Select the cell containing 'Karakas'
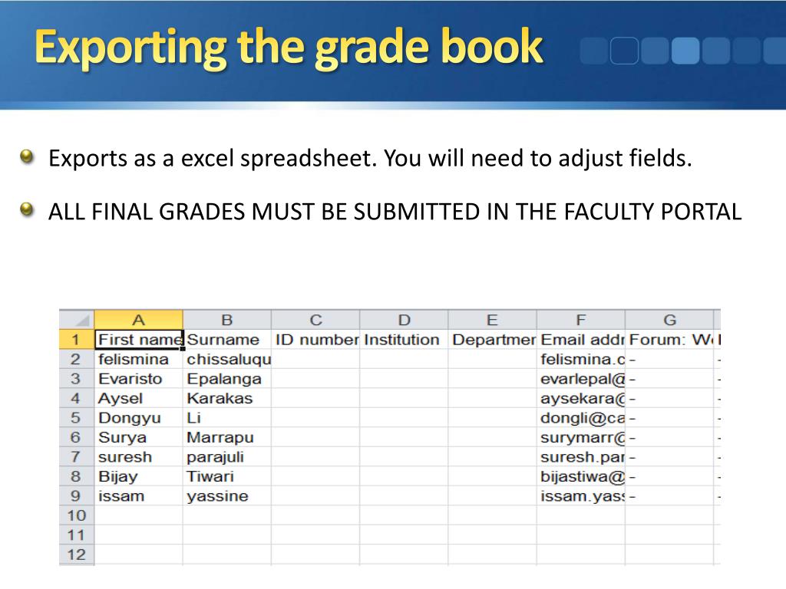The height and width of the screenshot is (589, 786). (227, 398)
